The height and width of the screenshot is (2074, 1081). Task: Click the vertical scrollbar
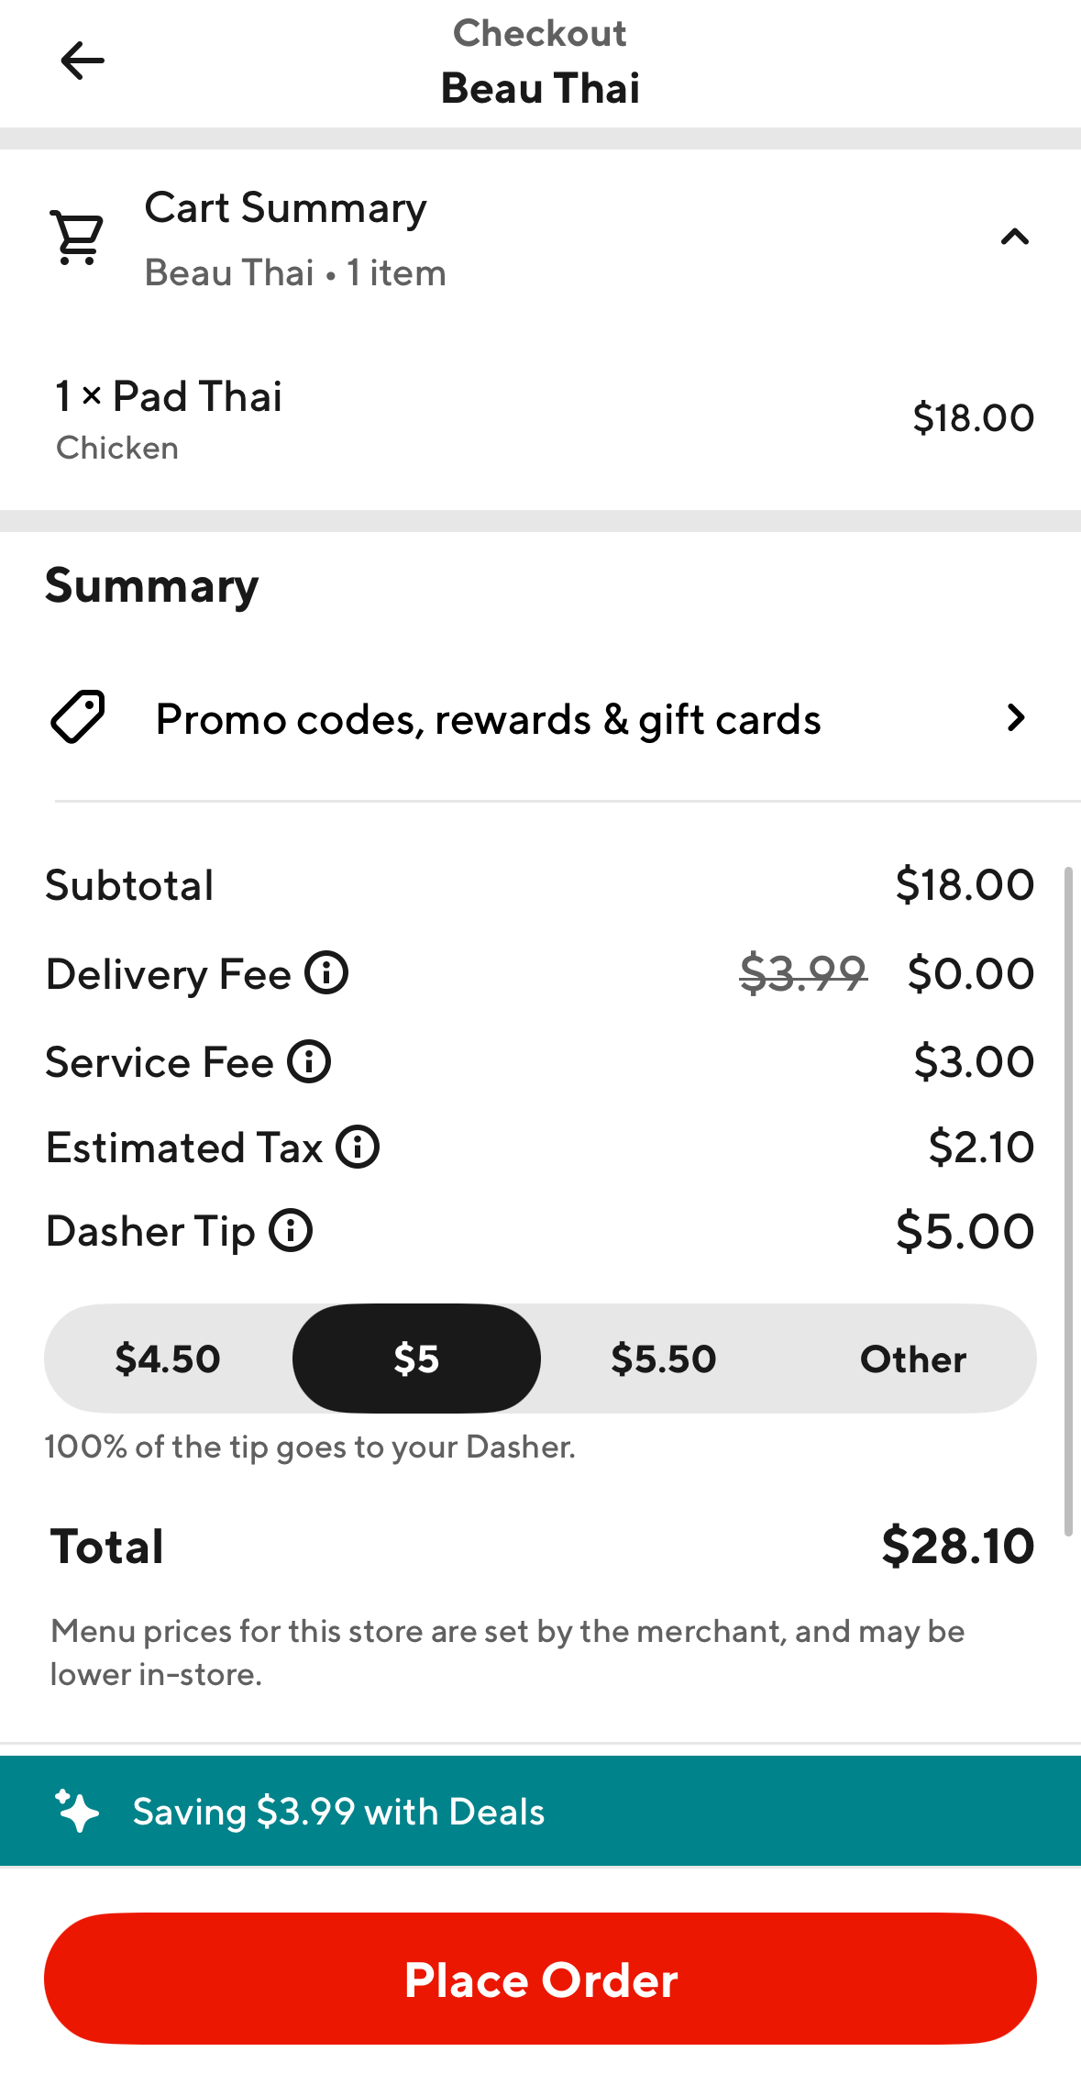point(1068,1200)
